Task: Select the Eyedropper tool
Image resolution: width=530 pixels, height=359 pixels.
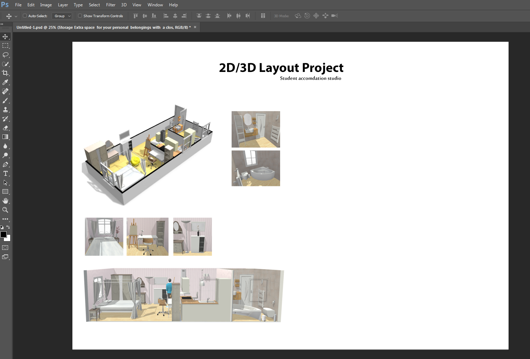Action: 5,82
